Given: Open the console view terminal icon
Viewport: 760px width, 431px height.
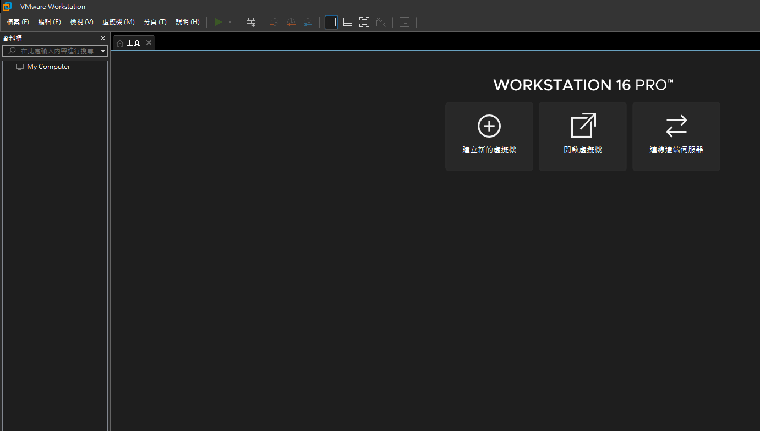Looking at the screenshot, I should 404,22.
